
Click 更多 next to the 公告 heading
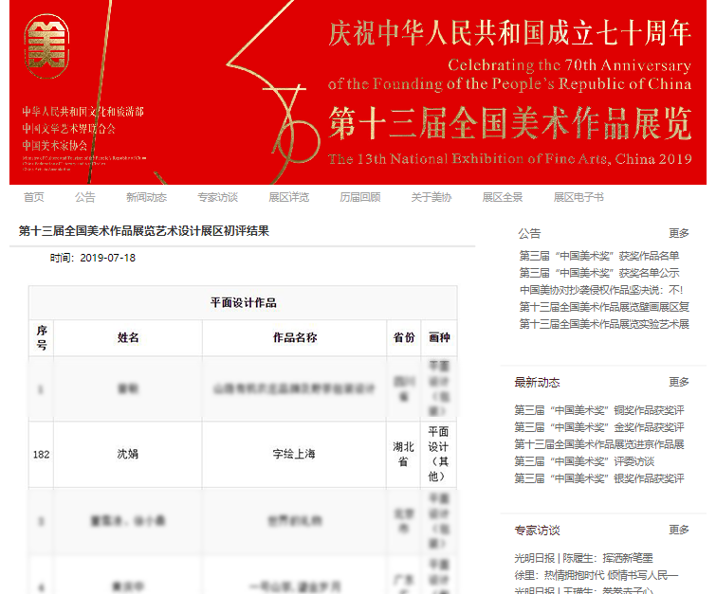(x=679, y=233)
